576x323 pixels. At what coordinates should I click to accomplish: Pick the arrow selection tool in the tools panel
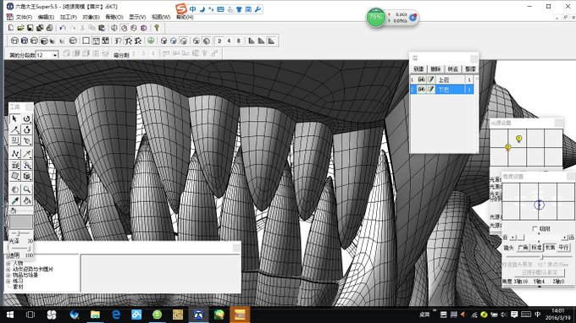point(14,118)
